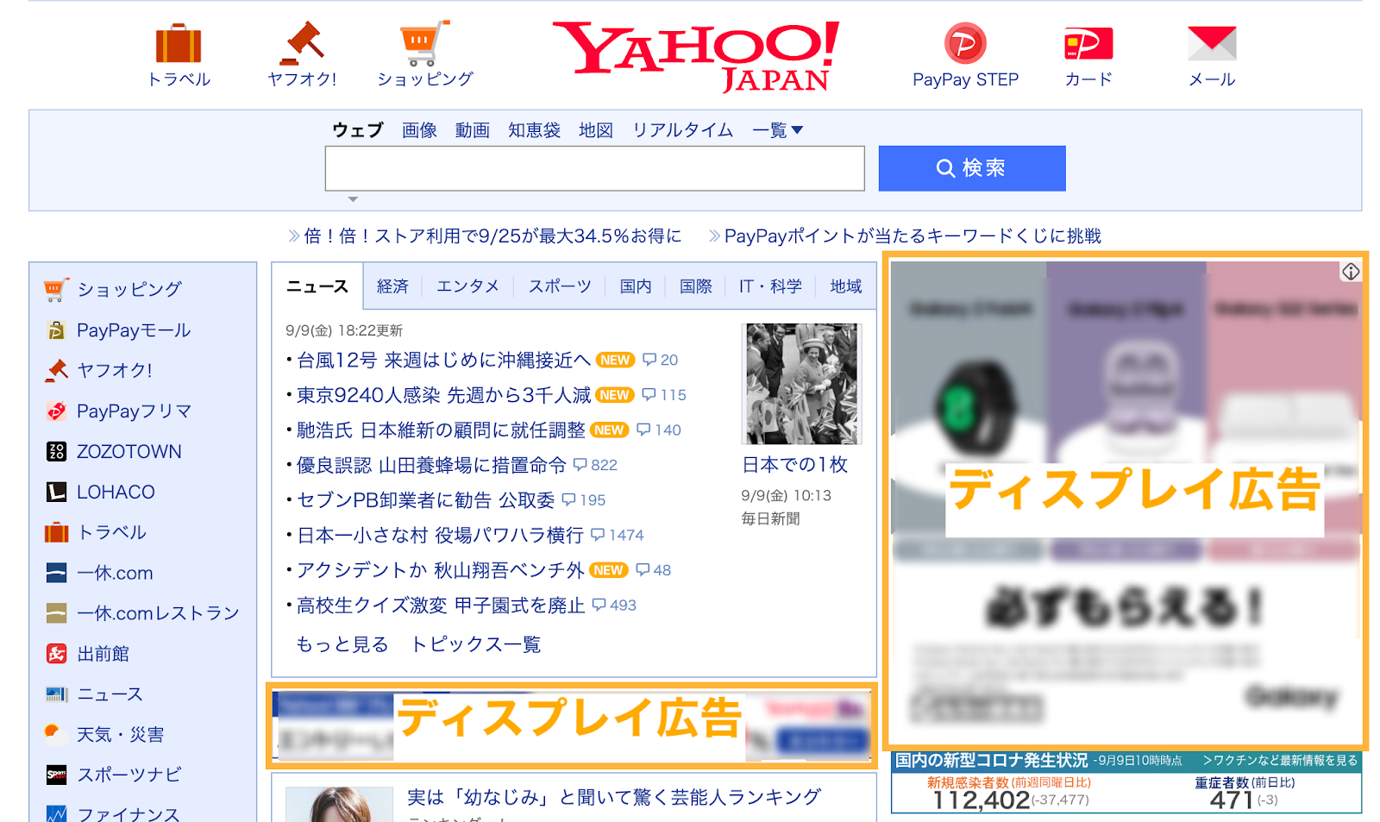This screenshot has width=1380, height=822.
Task: Open the 日本での1枚 photo thumbnail
Action: (x=801, y=384)
